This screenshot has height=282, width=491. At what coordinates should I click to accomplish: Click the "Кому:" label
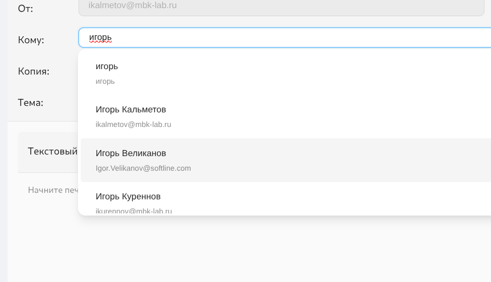coord(31,40)
